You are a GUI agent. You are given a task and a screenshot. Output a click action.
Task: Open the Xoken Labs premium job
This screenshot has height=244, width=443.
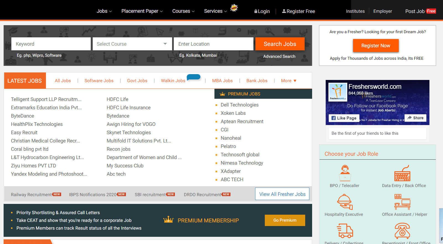click(233, 113)
